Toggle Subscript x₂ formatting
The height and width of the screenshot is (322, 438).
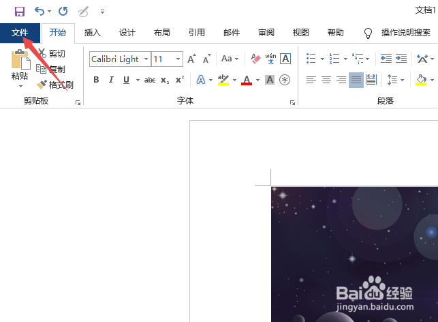click(x=165, y=80)
